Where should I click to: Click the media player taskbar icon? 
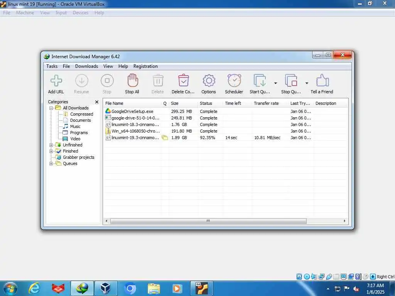click(x=177, y=288)
